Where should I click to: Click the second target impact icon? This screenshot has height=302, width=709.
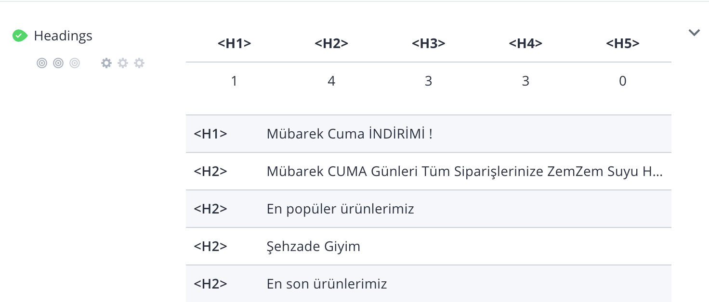[x=58, y=63]
